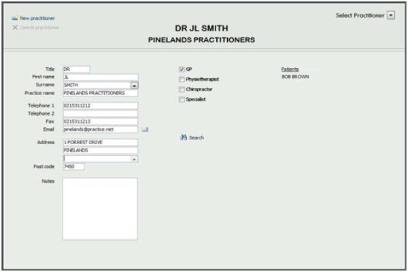Viewport: 408px width, 272px height.
Task: Click the New practitioner link
Action: 37,18
